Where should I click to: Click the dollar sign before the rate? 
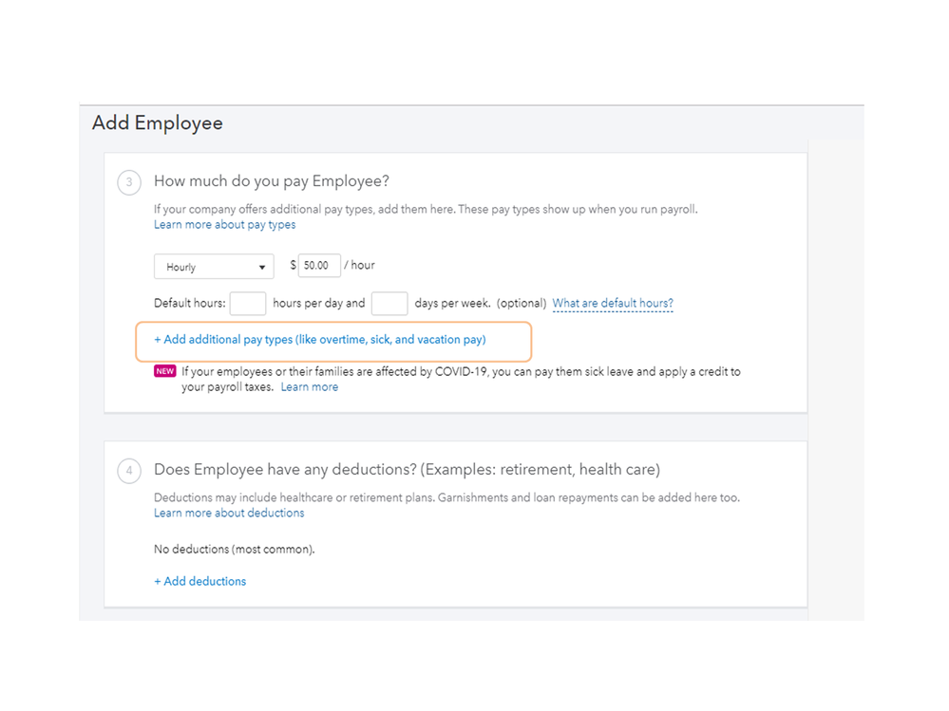(x=294, y=266)
